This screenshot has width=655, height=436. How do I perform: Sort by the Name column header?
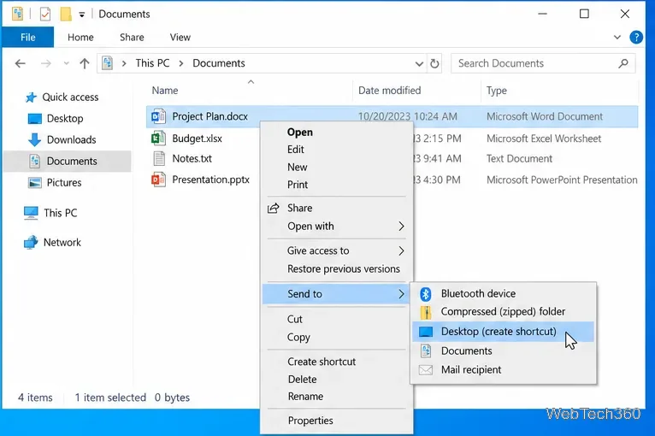(x=249, y=91)
